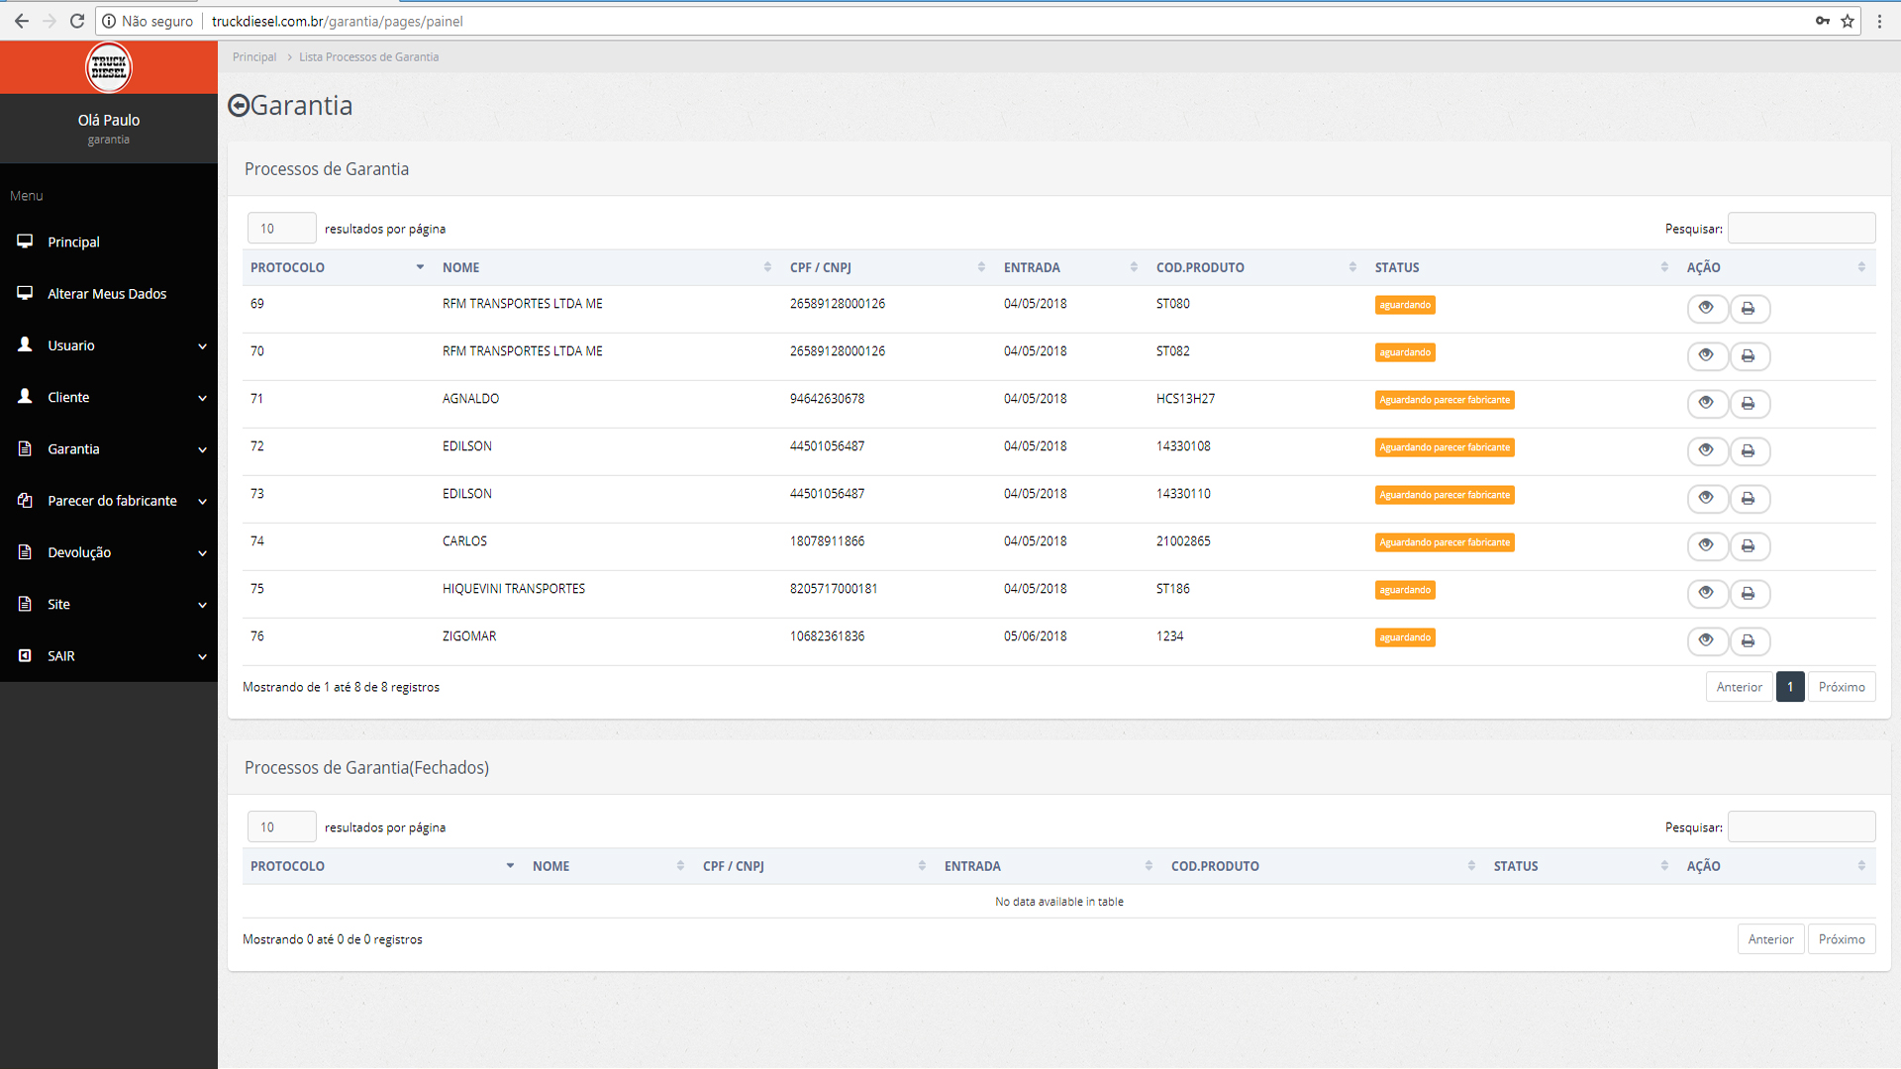Viewport: 1901px width, 1069px height.
Task: View details via the eye icon for protocol 70
Action: click(1706, 356)
